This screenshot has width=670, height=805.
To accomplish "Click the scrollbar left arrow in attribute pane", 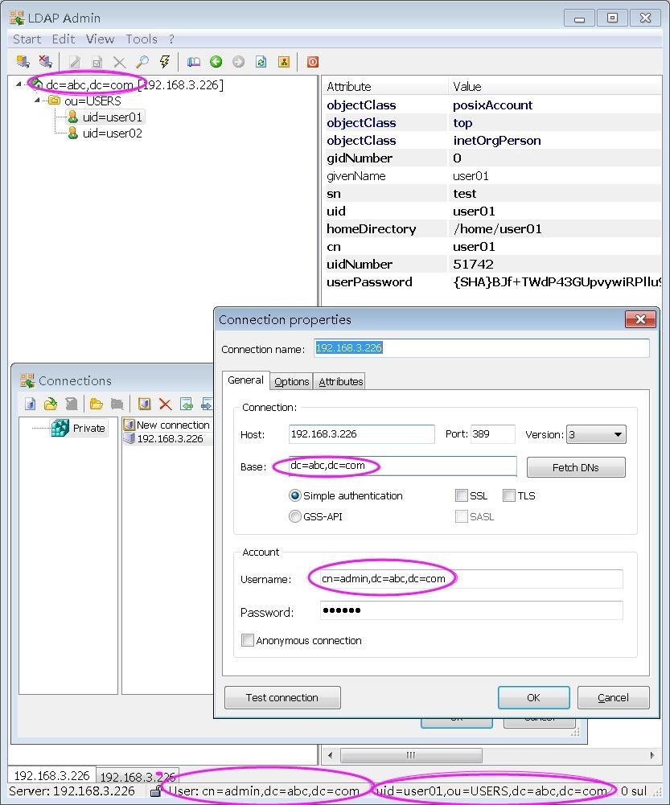I will tap(330, 755).
